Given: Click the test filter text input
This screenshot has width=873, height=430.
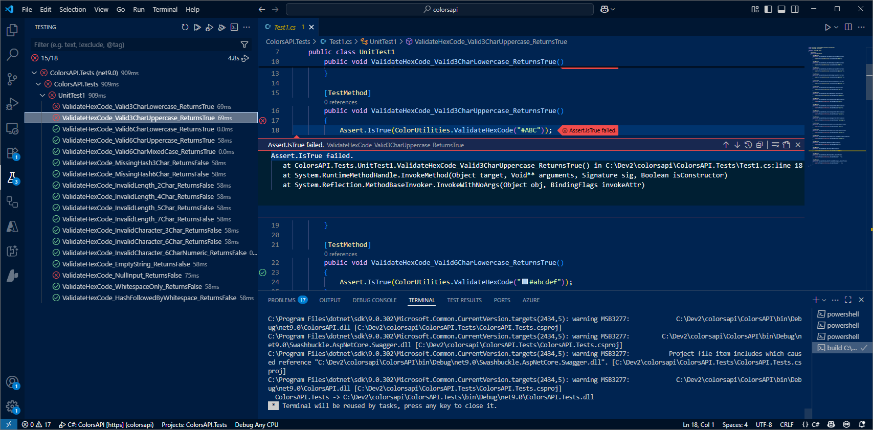Looking at the screenshot, I should [x=133, y=44].
